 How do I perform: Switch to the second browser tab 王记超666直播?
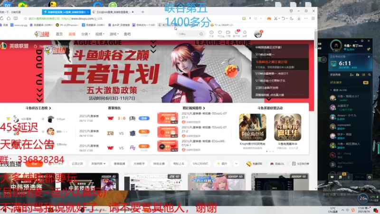coord(114,12)
